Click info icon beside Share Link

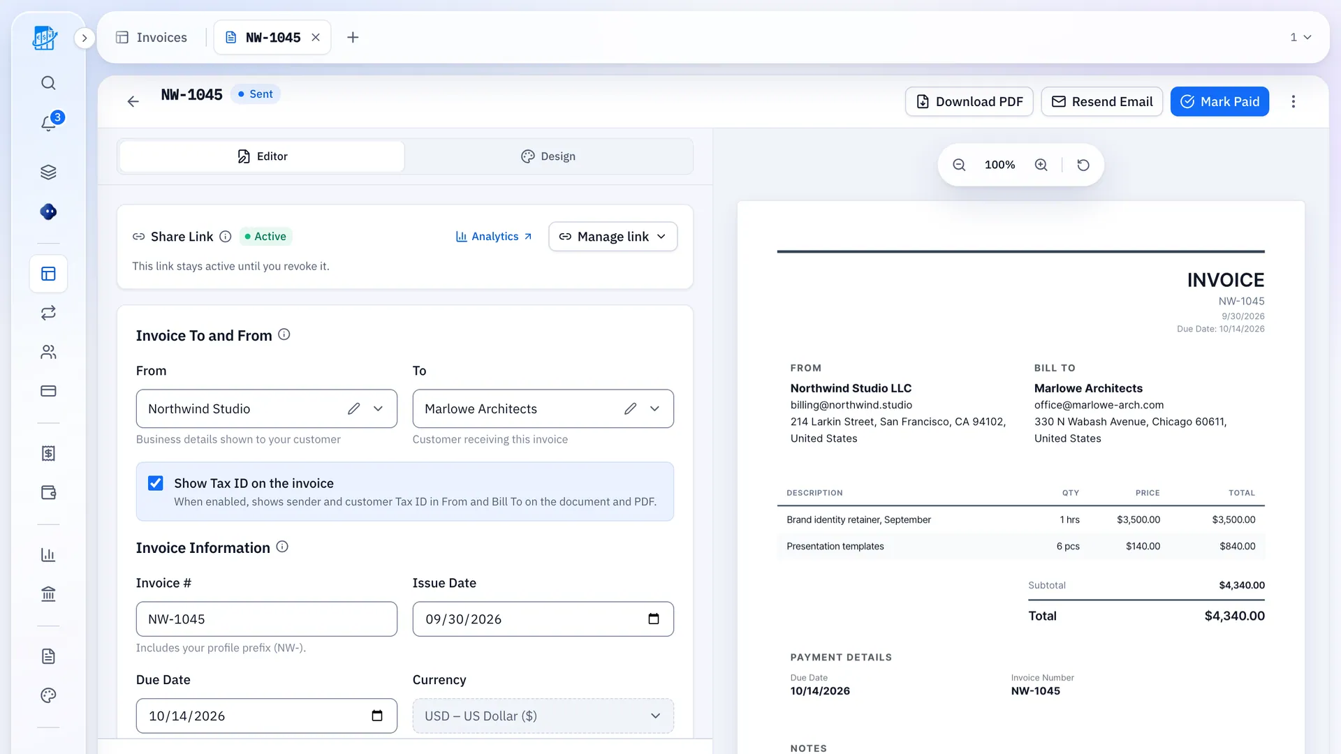(x=225, y=237)
